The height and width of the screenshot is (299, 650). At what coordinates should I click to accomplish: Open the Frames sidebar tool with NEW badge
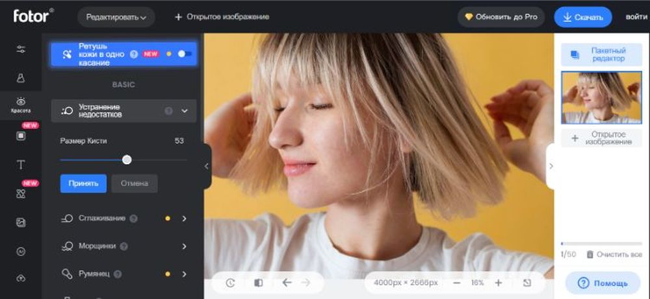[21, 136]
